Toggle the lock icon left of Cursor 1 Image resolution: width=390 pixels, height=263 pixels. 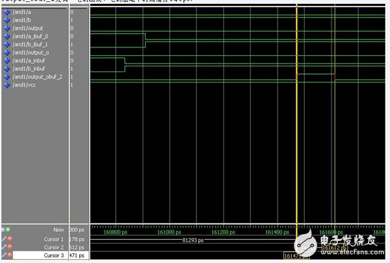click(3, 239)
